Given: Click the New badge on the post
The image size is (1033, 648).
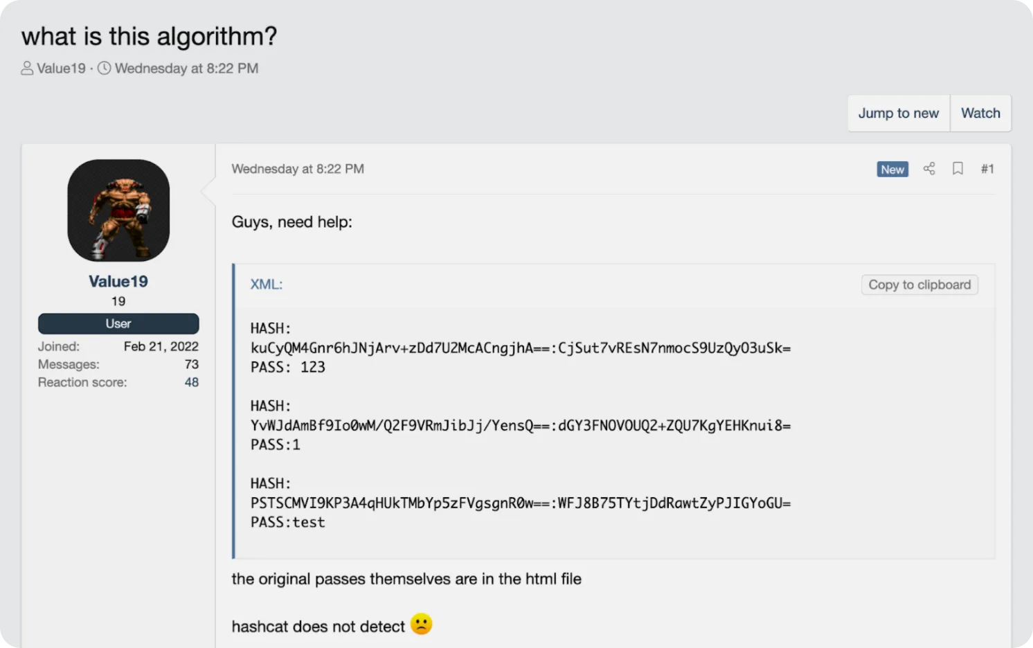Looking at the screenshot, I should 892,170.
